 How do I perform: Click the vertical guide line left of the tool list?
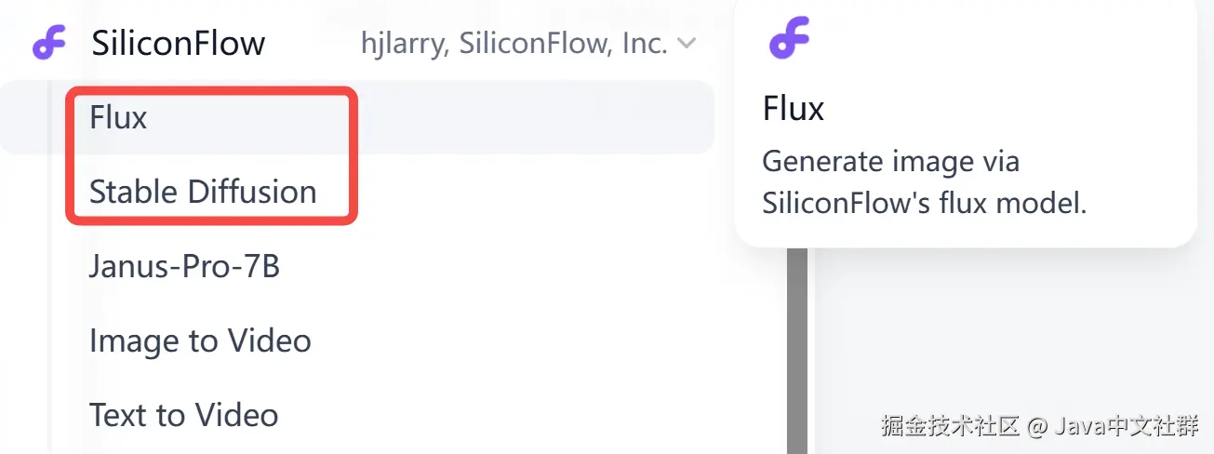48,279
